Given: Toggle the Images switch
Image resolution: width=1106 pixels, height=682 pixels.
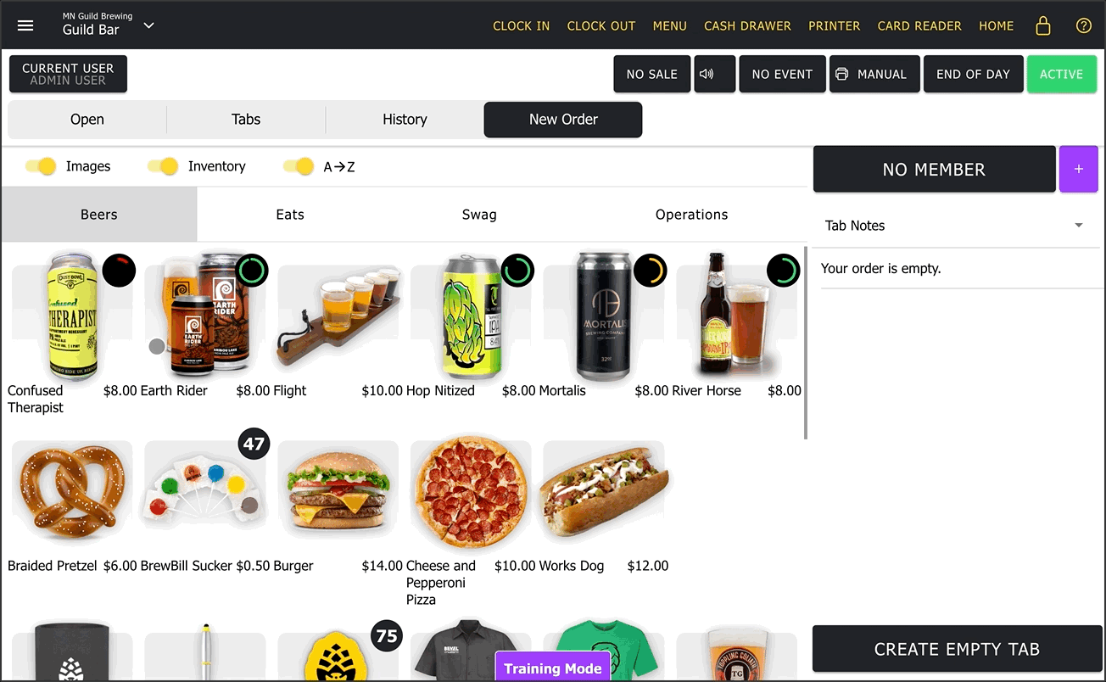Looking at the screenshot, I should coord(42,166).
